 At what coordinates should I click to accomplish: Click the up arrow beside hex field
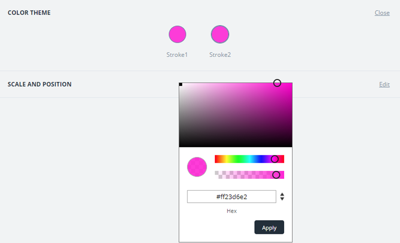tap(282, 194)
